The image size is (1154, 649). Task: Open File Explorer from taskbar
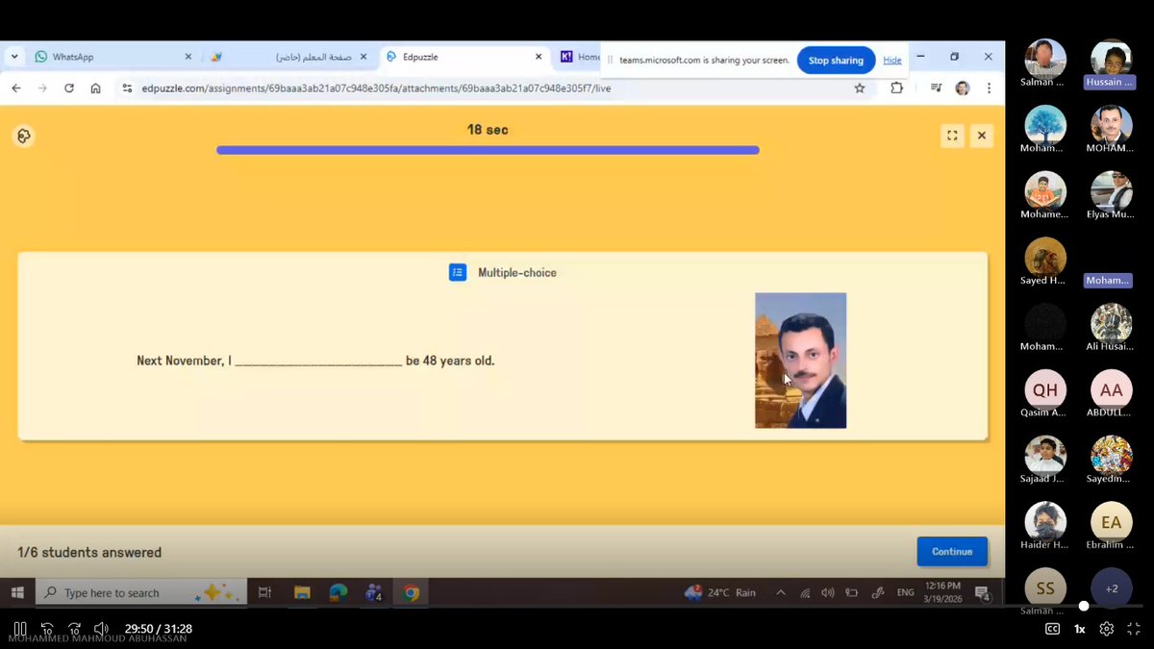pos(302,592)
